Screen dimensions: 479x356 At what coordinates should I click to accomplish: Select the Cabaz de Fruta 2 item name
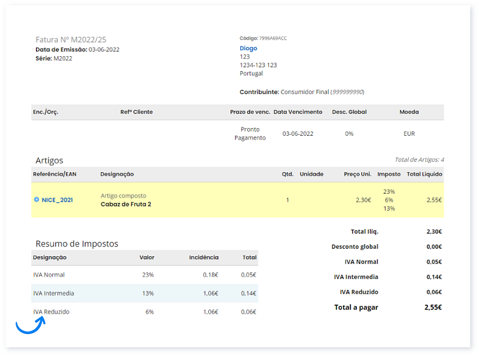(126, 204)
